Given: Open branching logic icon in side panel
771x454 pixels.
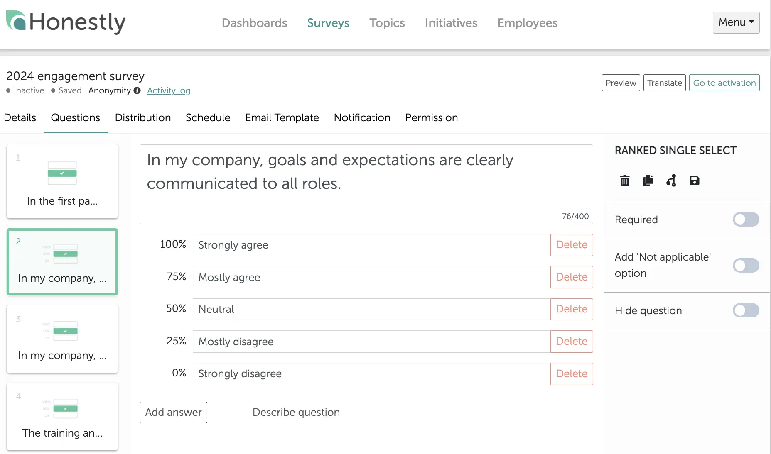Looking at the screenshot, I should click(x=671, y=181).
